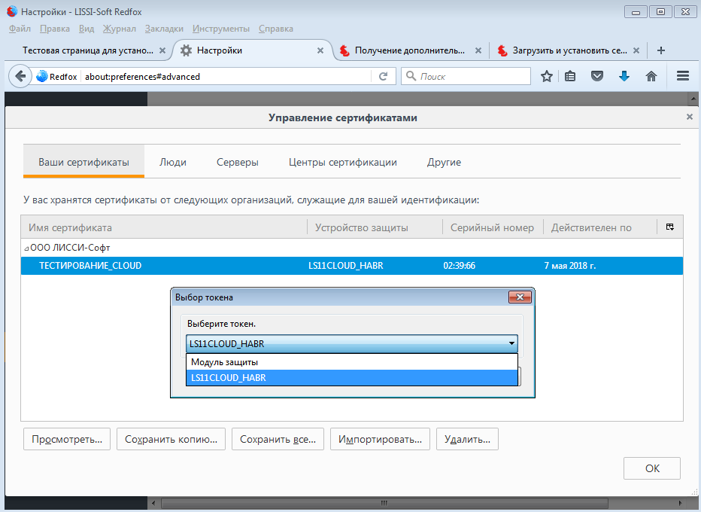Click the left arrow of horizontal scrollbar
Image resolution: width=701 pixels, height=512 pixels.
point(153,503)
